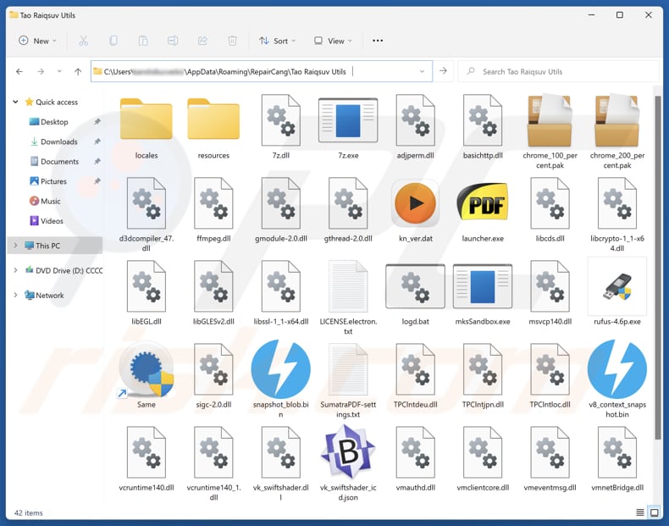Viewport: 669px width, 526px height.
Task: Open the New dropdown menu
Action: pyautogui.click(x=37, y=41)
